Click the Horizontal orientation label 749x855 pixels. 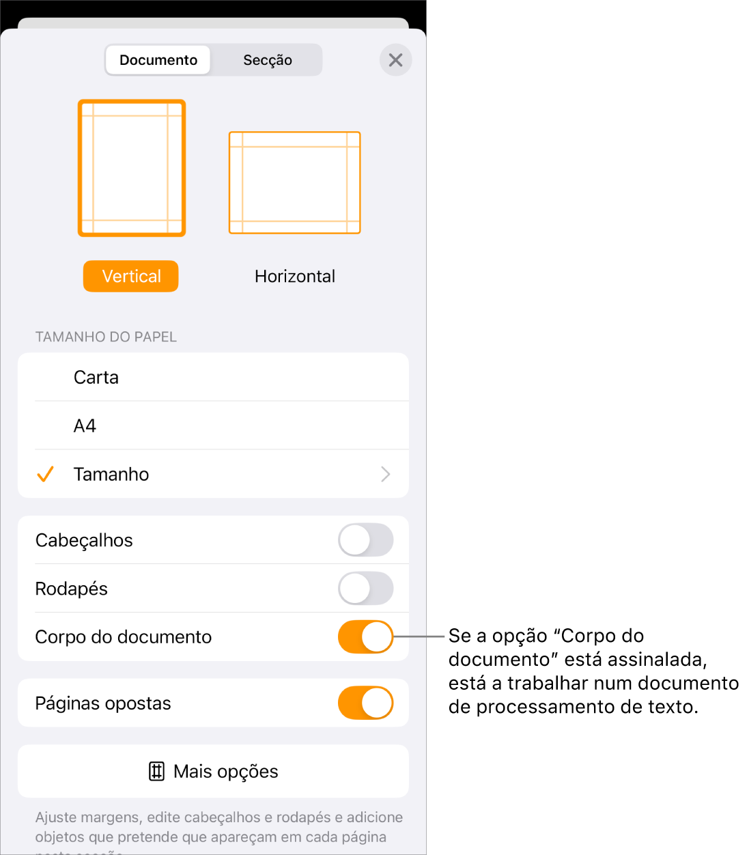pos(295,276)
